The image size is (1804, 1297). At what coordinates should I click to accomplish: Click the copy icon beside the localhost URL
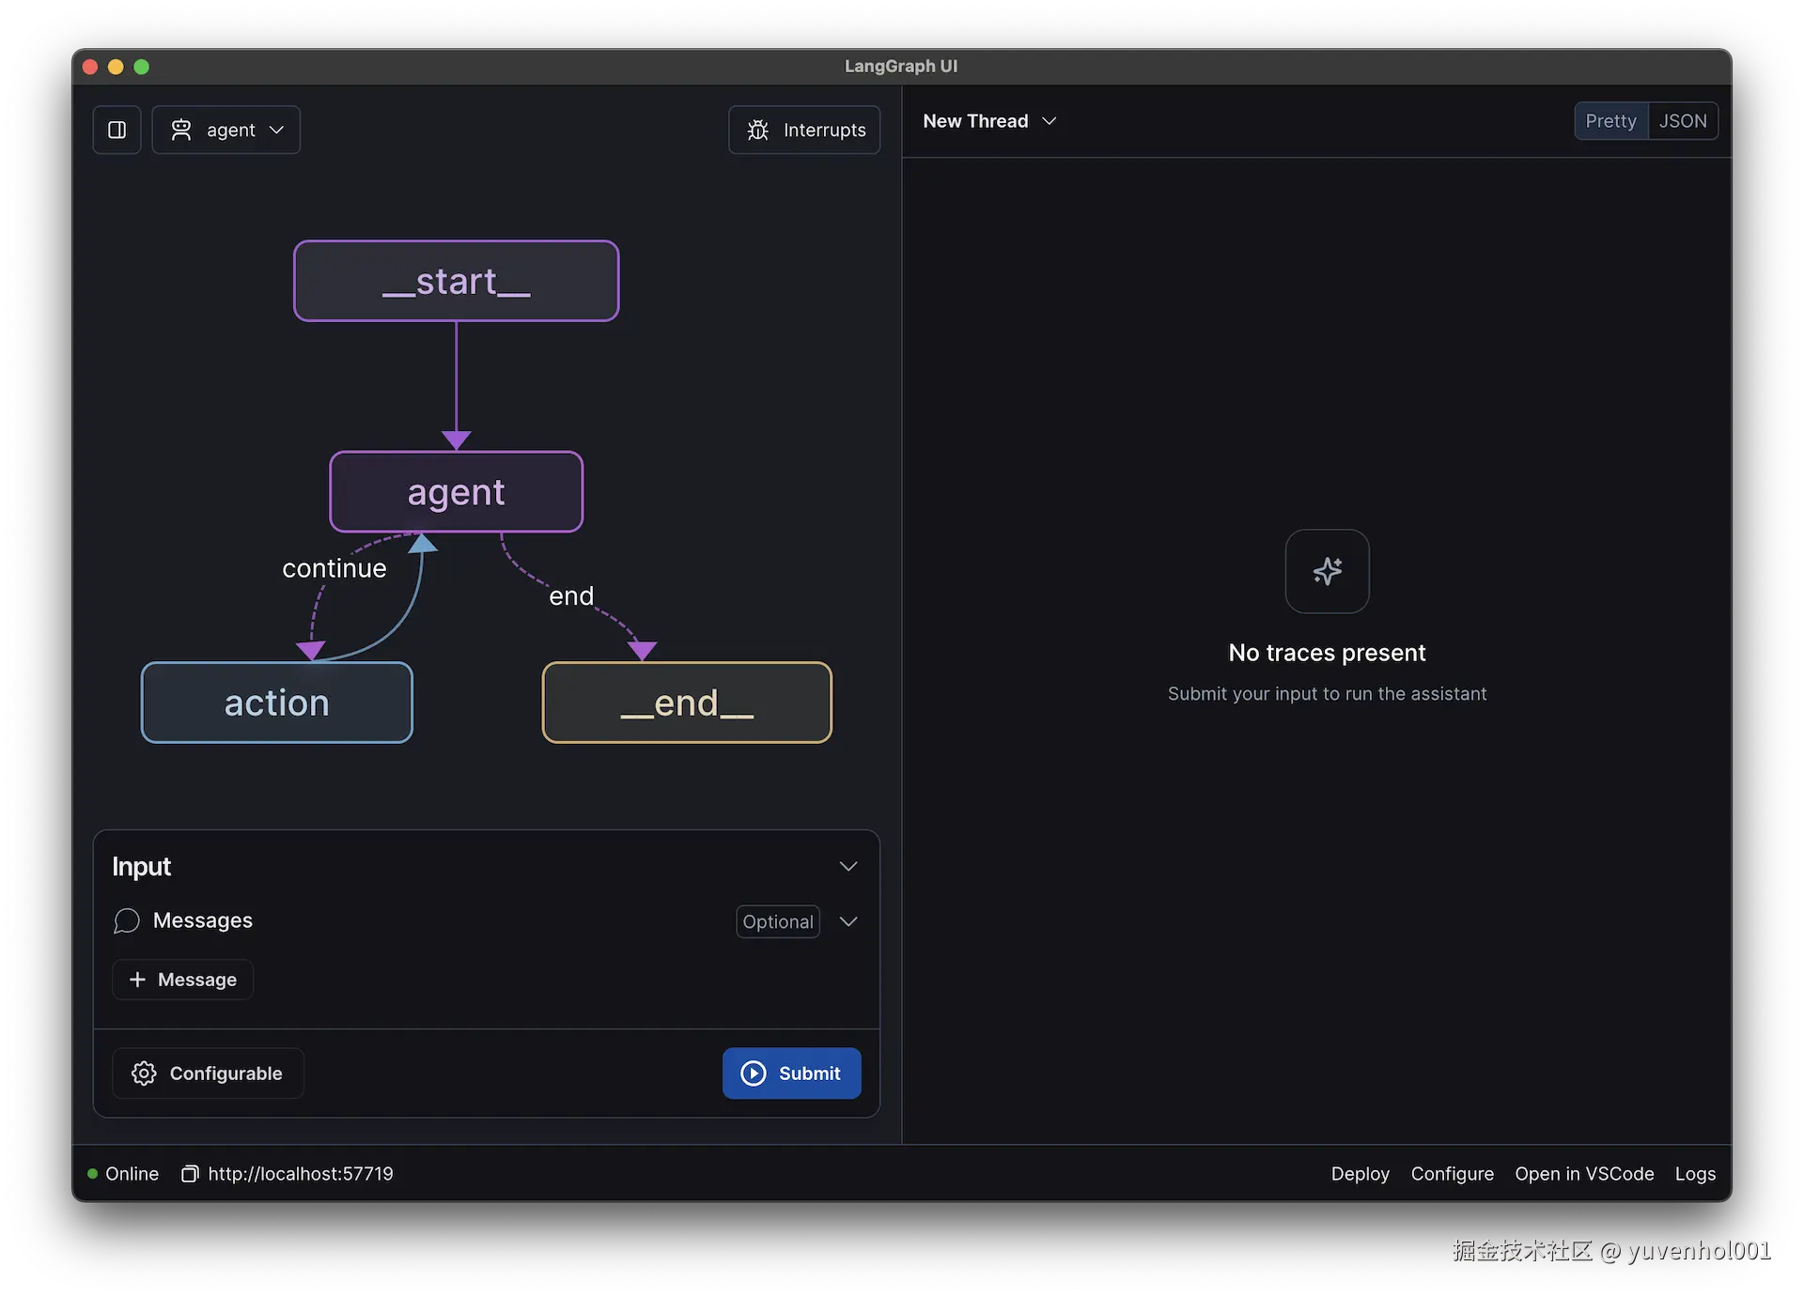pyautogui.click(x=190, y=1173)
